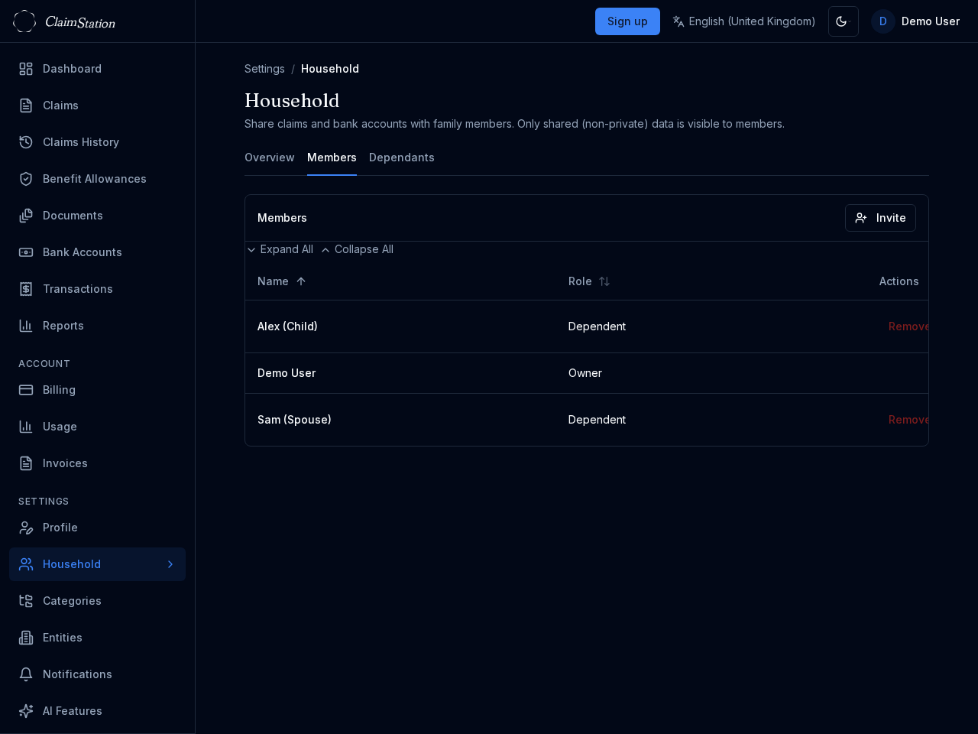Open Dashboard via its sidebar icon
Image resolution: width=978 pixels, height=734 pixels.
[x=26, y=69]
